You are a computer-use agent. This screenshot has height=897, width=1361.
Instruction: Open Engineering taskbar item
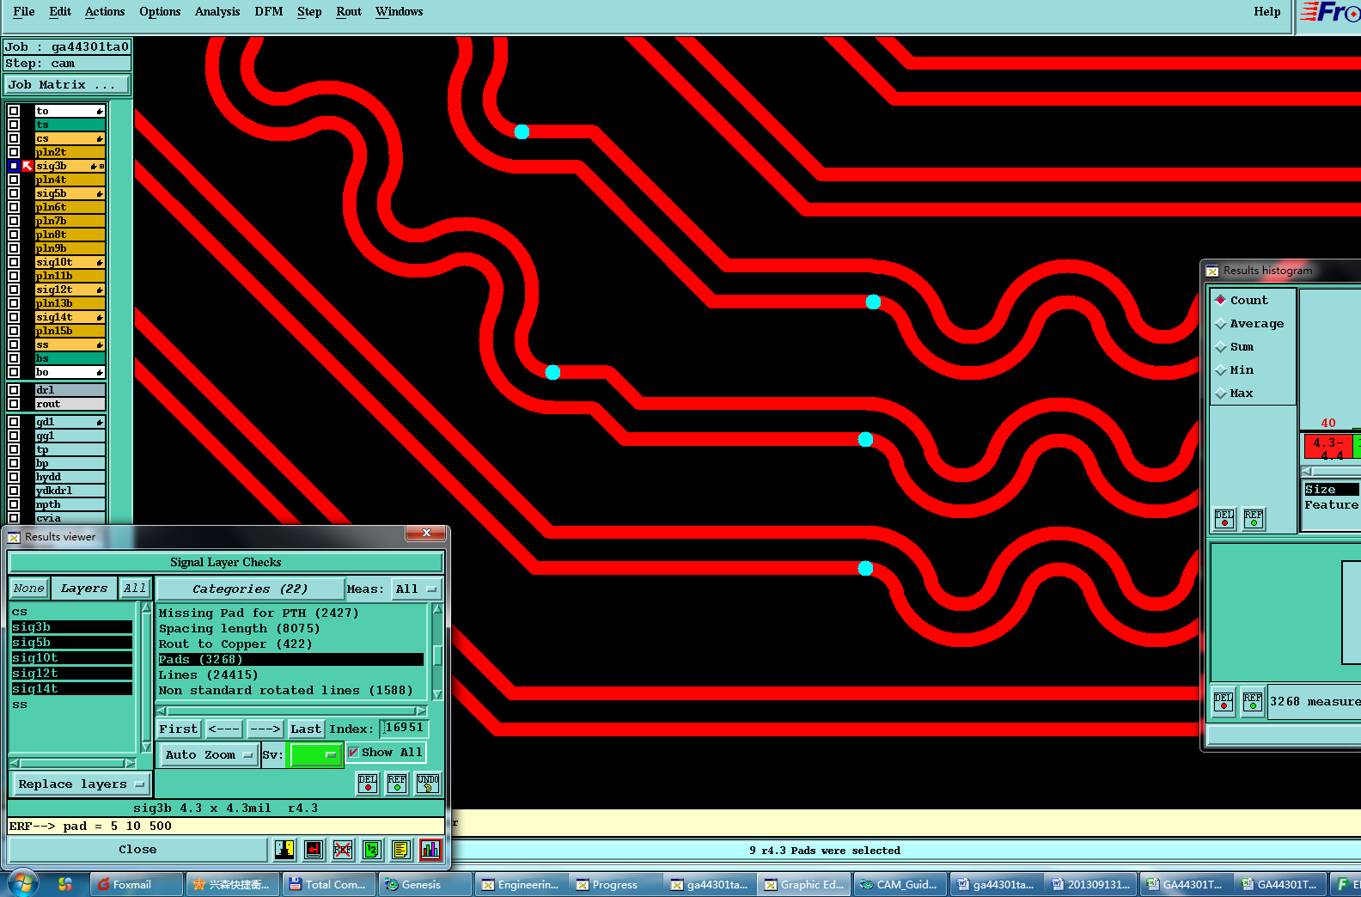coord(521,884)
